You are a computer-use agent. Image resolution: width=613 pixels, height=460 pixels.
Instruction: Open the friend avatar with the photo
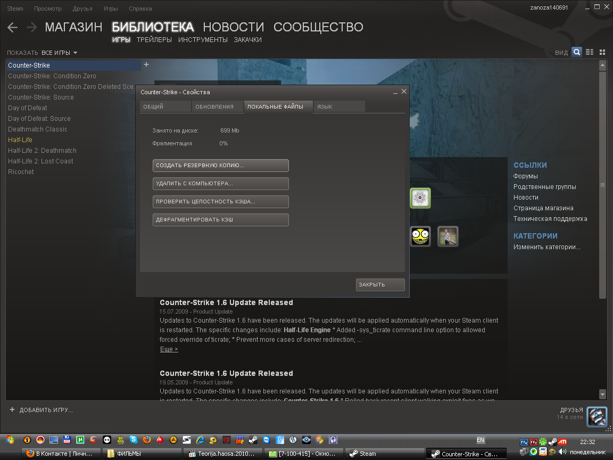(448, 236)
